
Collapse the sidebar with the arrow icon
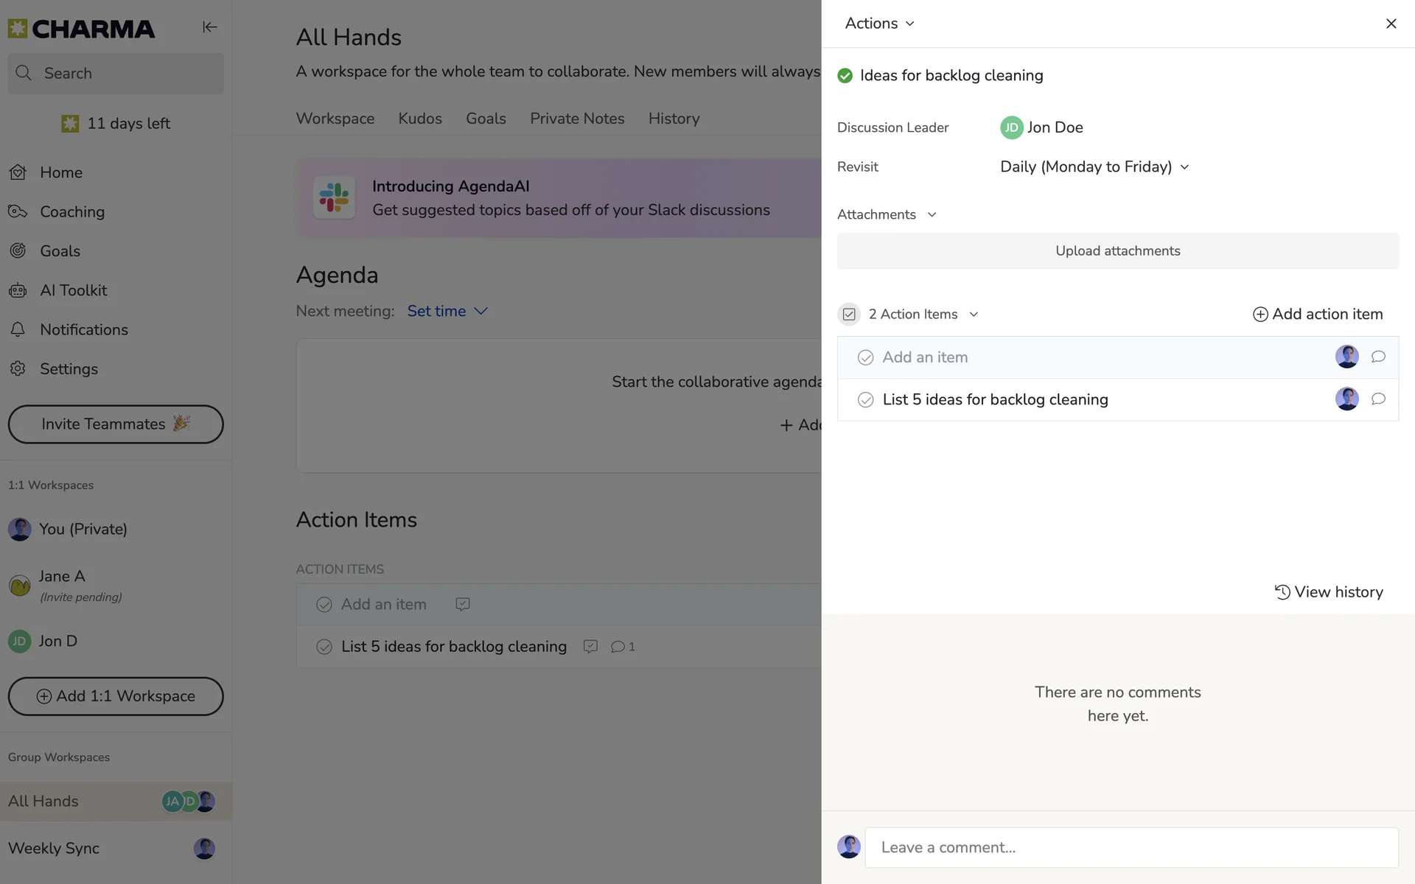click(209, 27)
